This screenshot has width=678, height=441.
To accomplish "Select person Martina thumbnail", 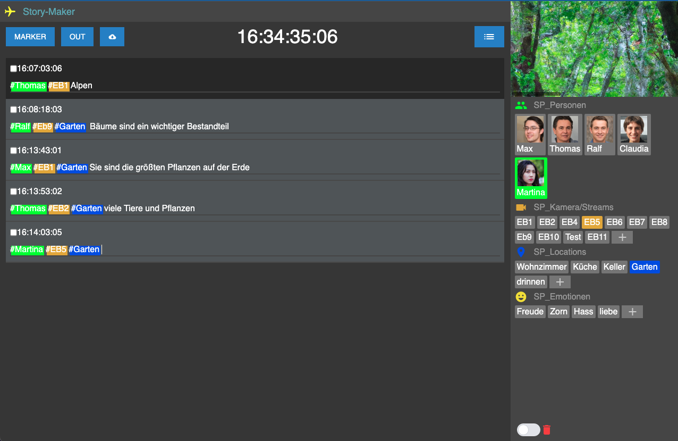I will tap(531, 178).
